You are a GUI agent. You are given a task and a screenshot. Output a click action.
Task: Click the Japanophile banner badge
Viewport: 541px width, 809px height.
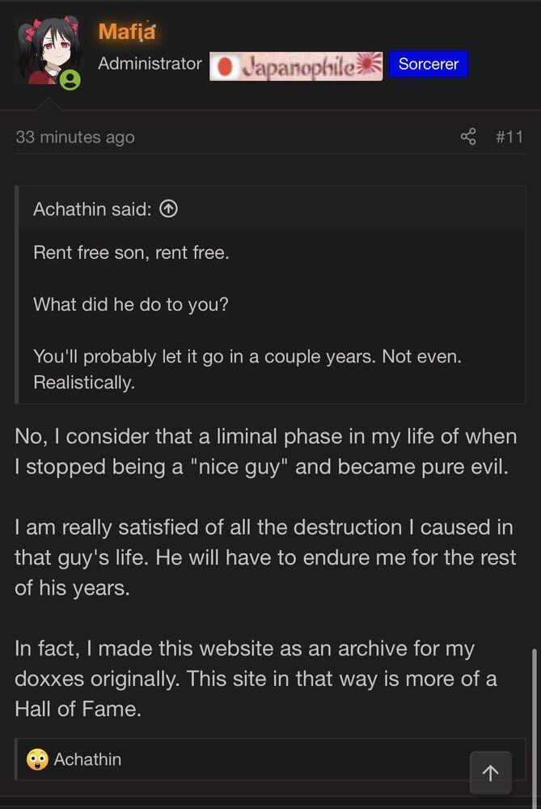pos(296,66)
